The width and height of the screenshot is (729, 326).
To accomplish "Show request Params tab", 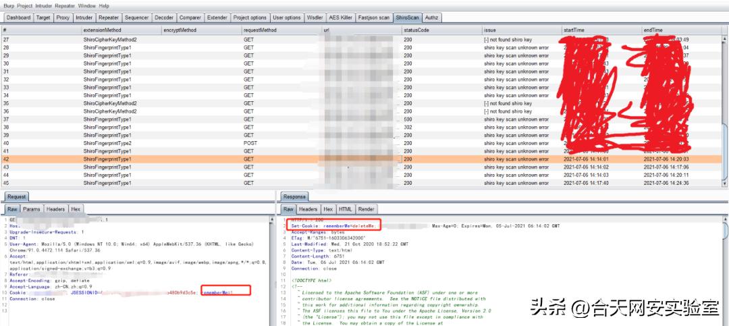I will 32,209.
